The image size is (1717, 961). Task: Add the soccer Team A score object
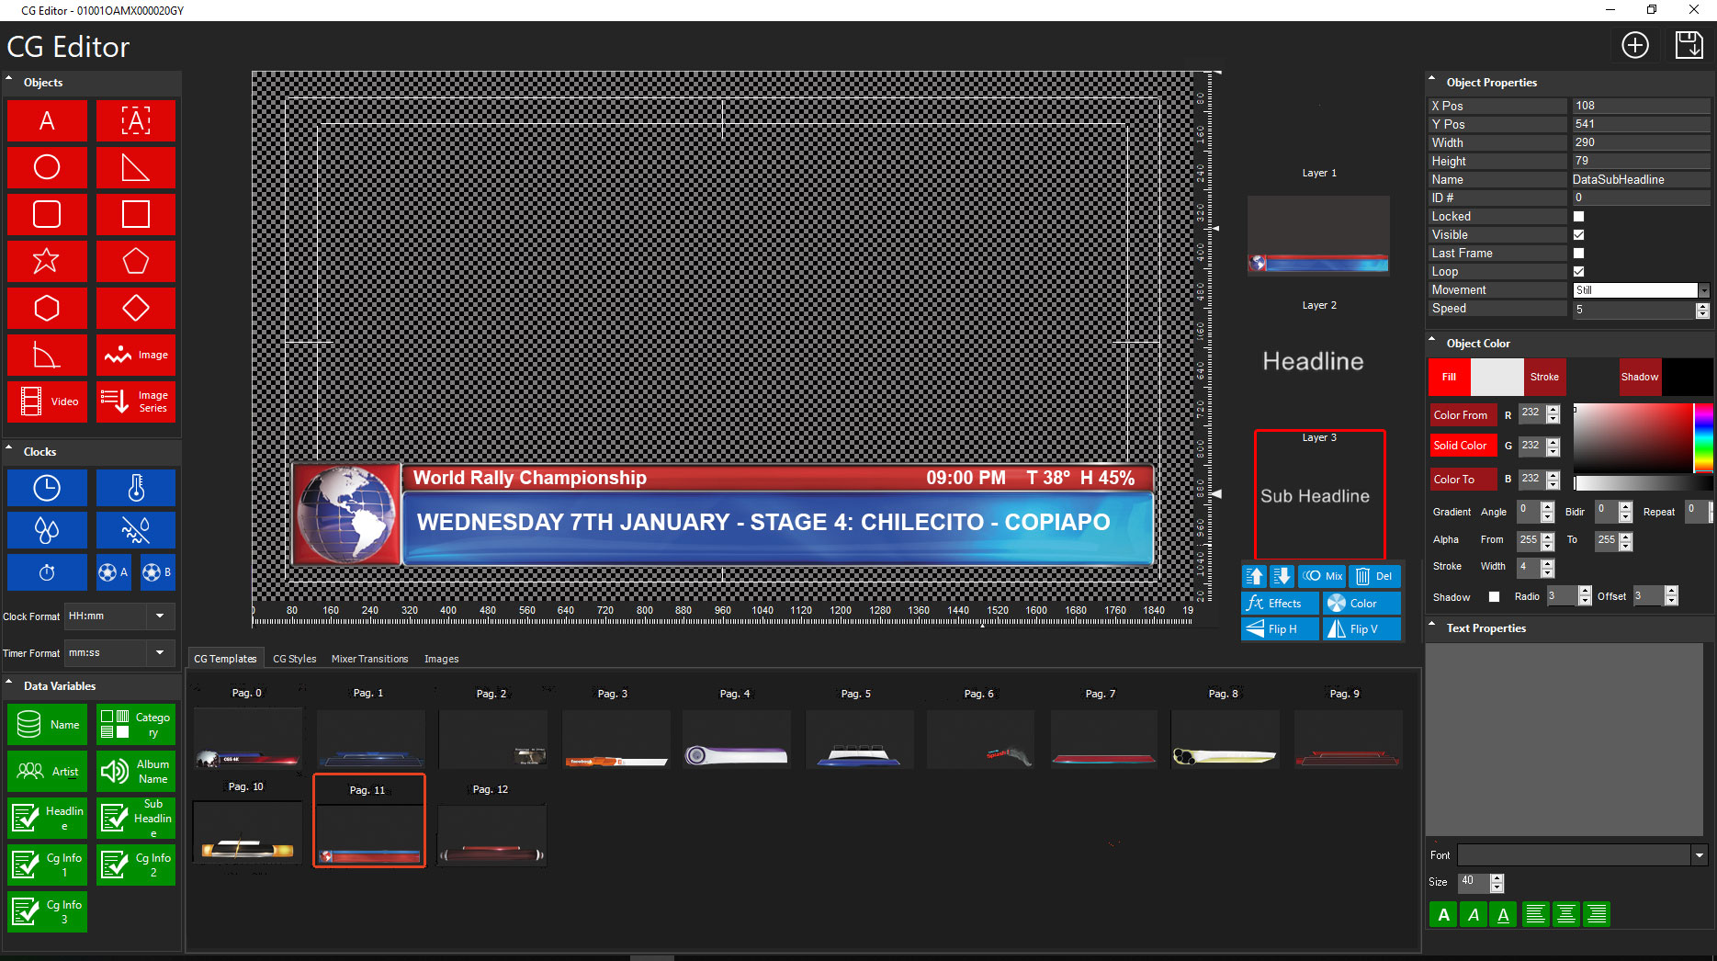(114, 572)
